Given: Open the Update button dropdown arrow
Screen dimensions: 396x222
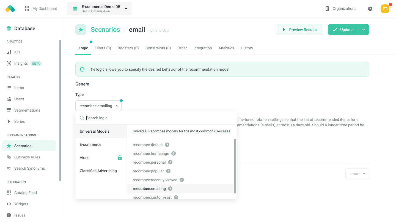Looking at the screenshot, I should (364, 30).
